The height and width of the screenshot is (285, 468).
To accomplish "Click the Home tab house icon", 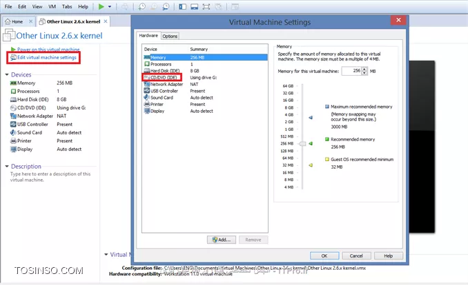I will pos(8,21).
